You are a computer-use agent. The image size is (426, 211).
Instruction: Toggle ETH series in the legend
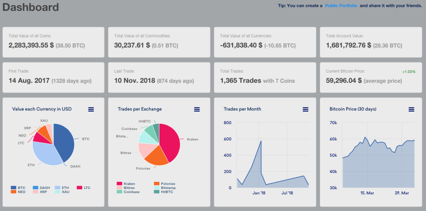(x=62, y=188)
